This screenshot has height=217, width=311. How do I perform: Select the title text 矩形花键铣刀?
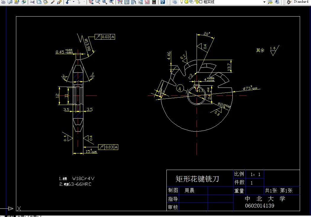click(x=197, y=179)
